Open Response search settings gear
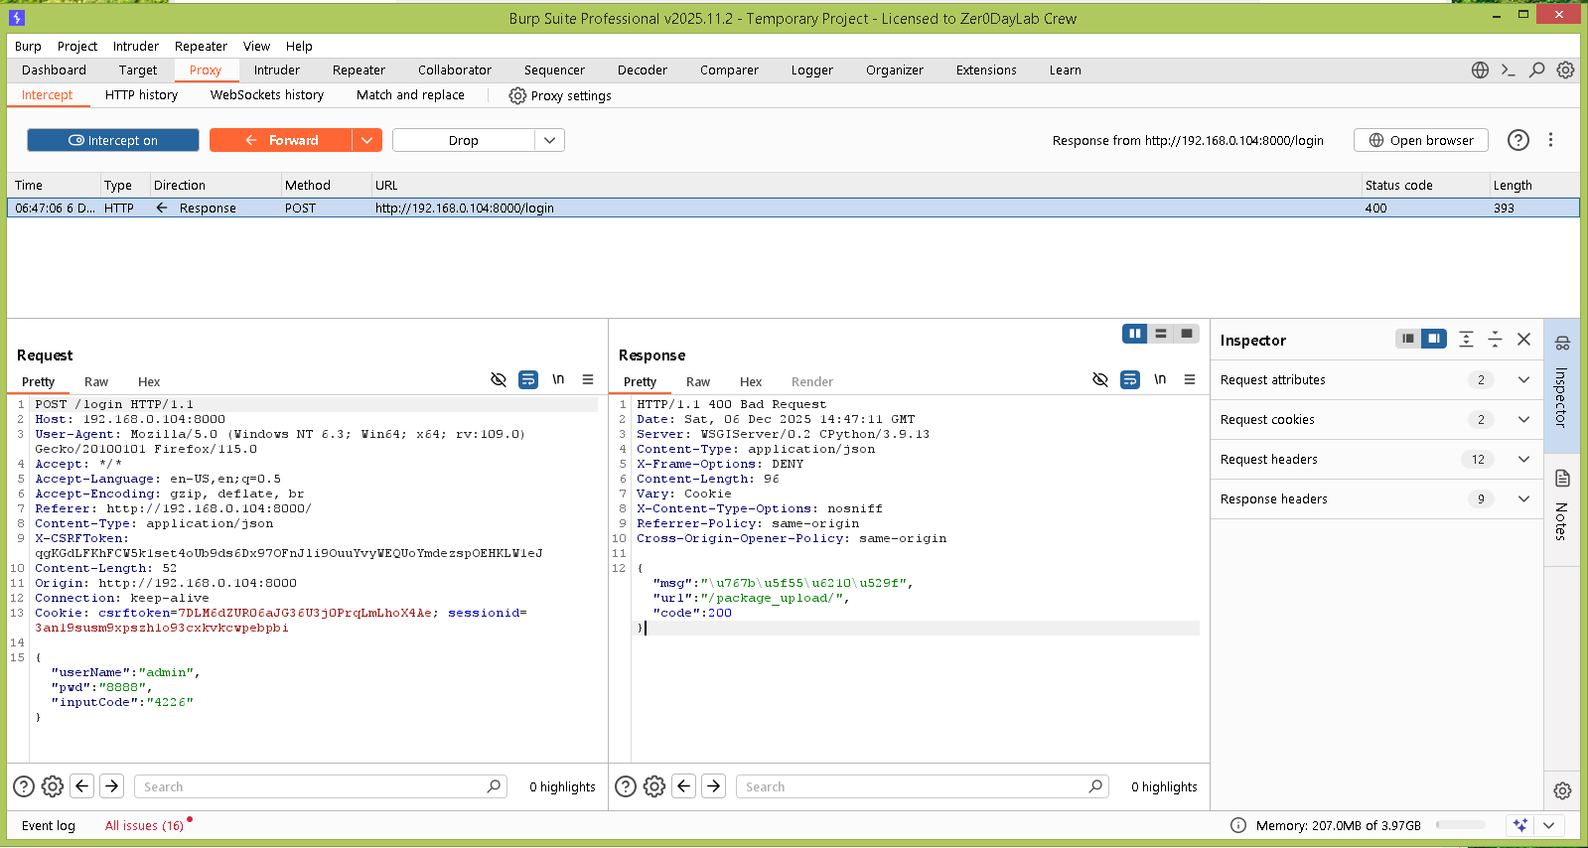 [x=654, y=786]
